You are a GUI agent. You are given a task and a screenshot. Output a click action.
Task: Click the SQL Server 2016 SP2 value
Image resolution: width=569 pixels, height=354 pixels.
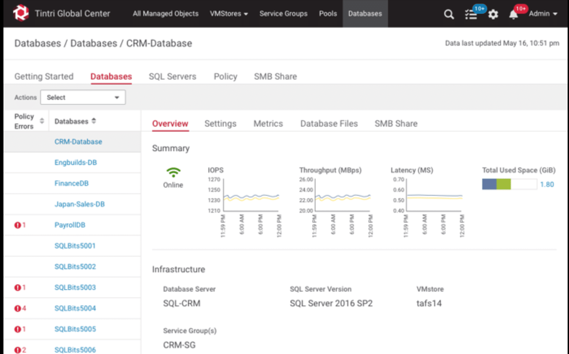331,303
